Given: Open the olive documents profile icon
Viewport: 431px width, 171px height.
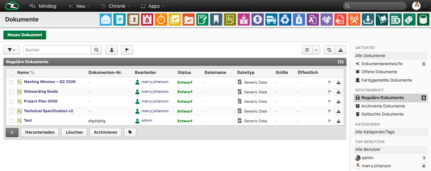Looking at the screenshot, I should pyautogui.click(x=230, y=19).
